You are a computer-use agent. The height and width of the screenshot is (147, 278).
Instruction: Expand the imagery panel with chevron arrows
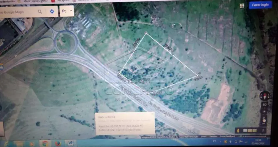tap(264, 130)
